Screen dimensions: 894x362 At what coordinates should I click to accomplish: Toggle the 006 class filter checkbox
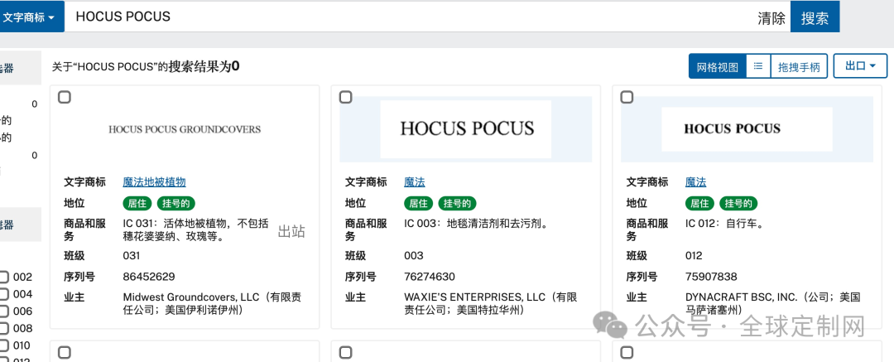coord(4,311)
